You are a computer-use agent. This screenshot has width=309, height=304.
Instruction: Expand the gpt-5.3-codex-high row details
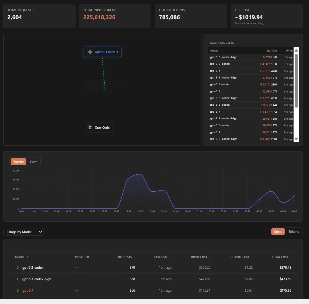tap(18, 279)
